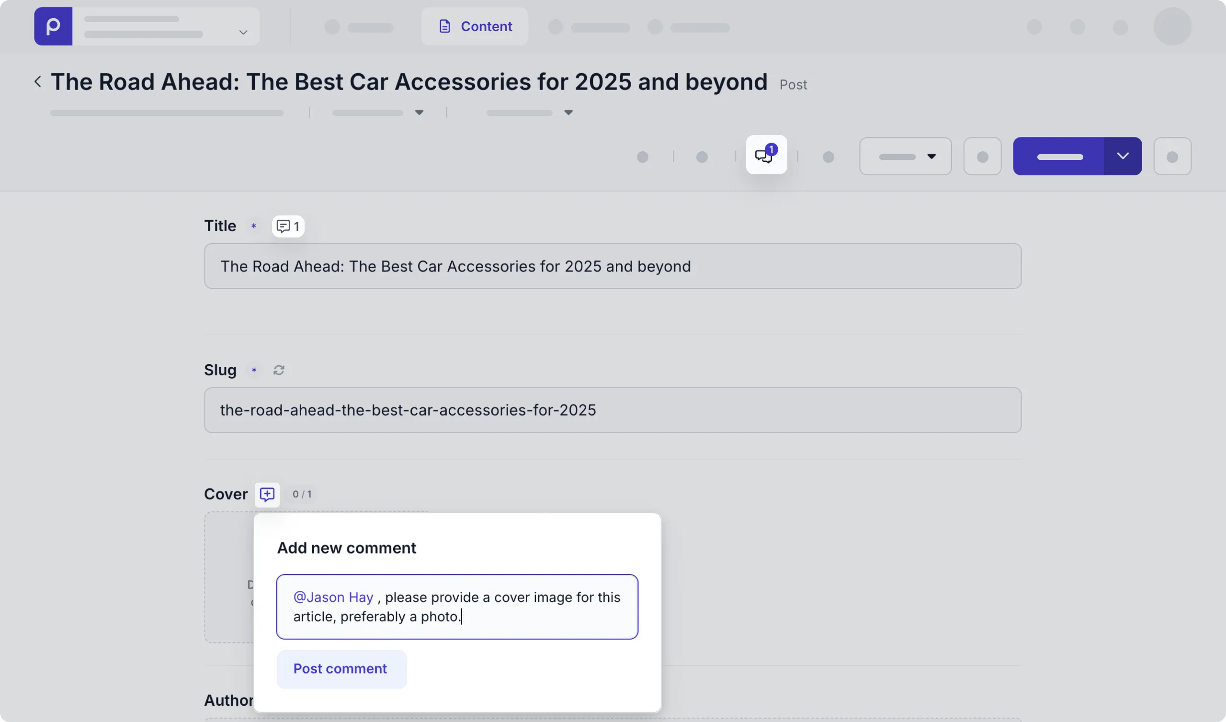
Task: Click into the Title input field
Action: [612, 266]
